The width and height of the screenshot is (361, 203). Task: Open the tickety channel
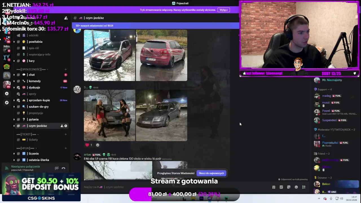point(42,140)
